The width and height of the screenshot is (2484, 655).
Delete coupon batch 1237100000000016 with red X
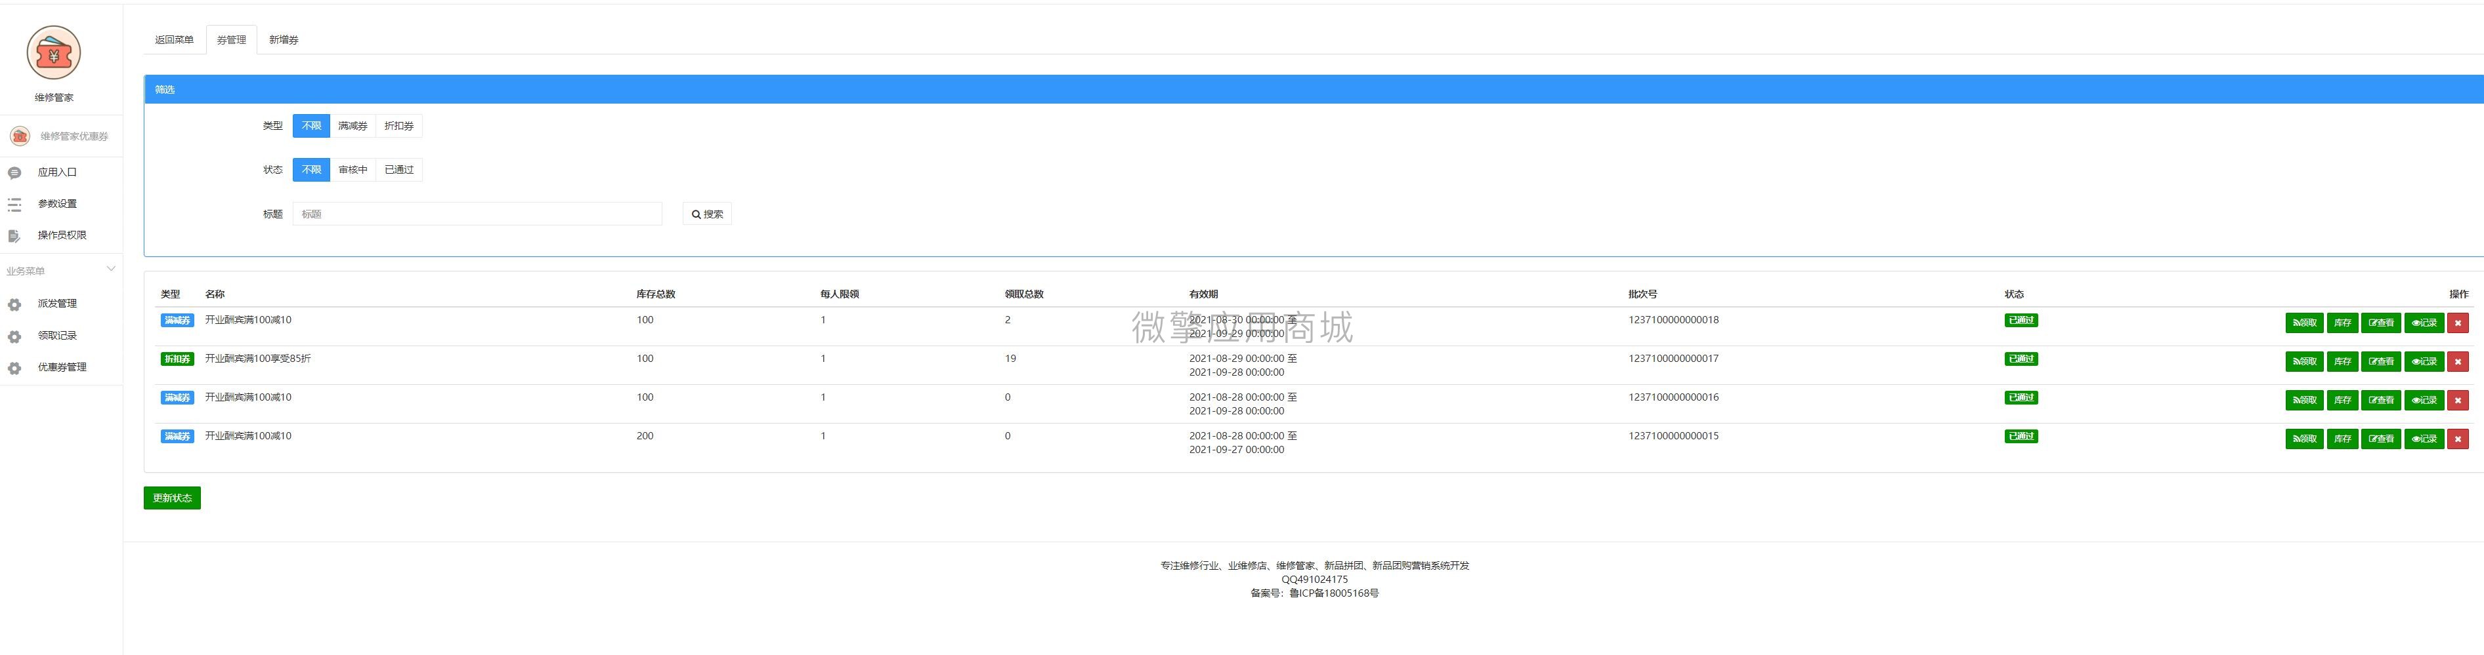pos(2457,400)
